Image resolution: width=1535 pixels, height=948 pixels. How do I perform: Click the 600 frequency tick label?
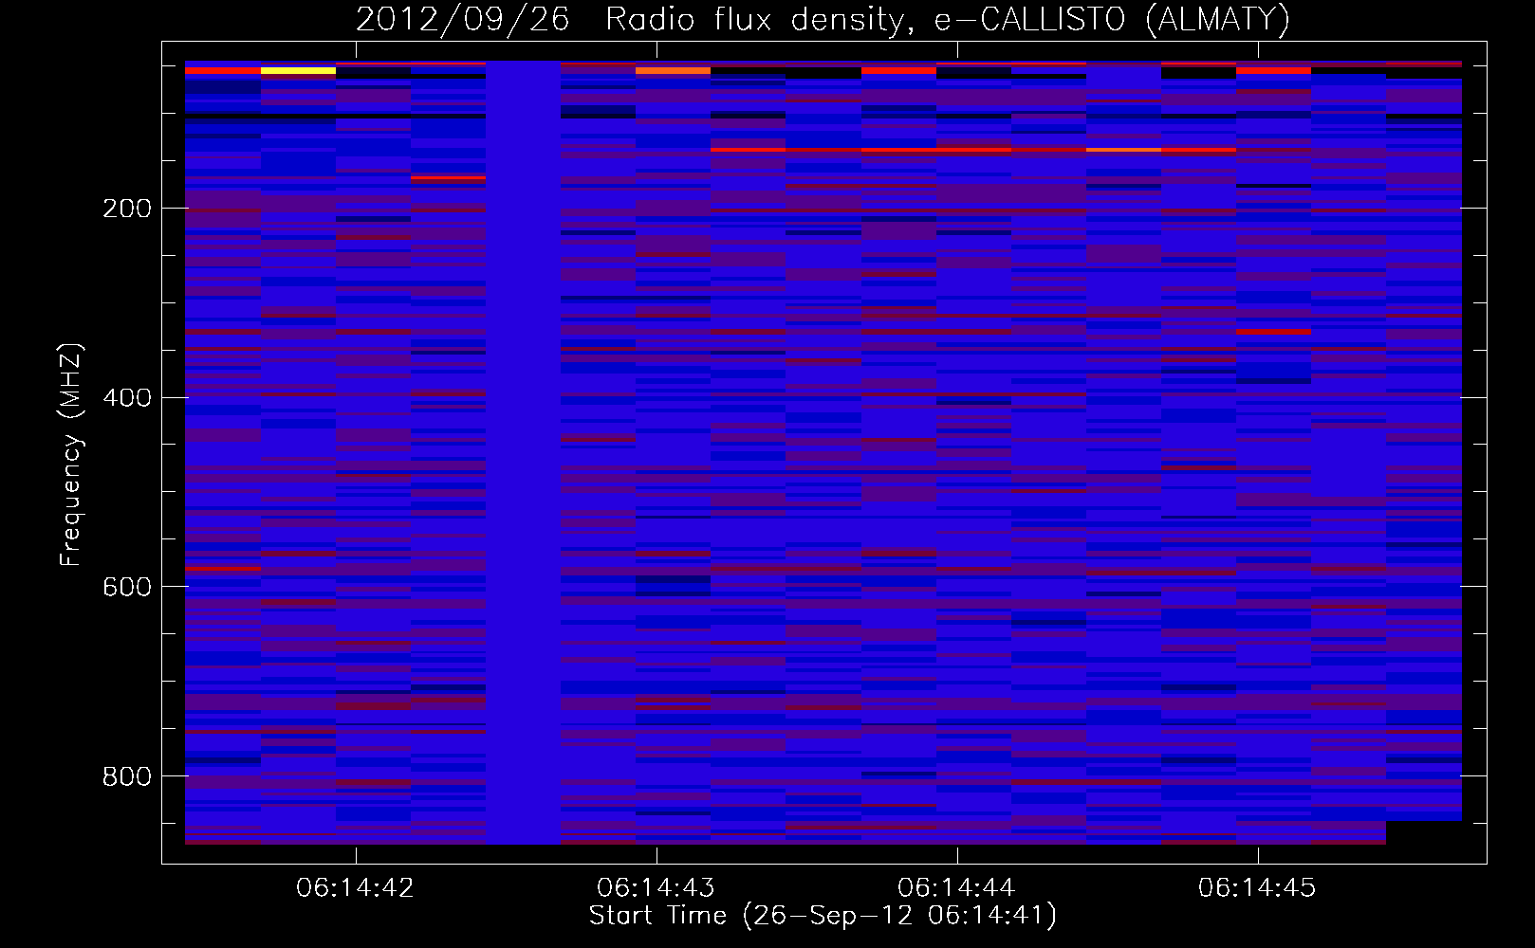126,588
